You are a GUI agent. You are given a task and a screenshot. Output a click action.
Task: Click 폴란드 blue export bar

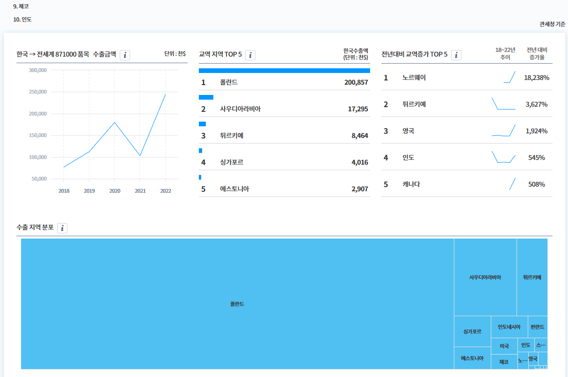pyautogui.click(x=284, y=71)
